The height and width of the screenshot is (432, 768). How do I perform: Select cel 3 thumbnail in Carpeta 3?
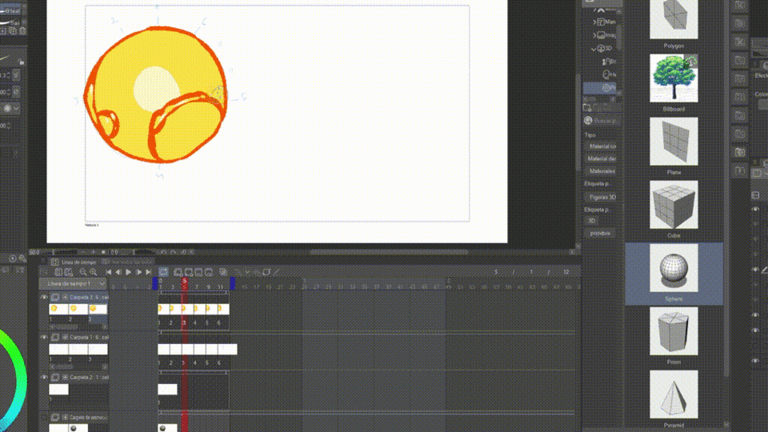(x=98, y=309)
